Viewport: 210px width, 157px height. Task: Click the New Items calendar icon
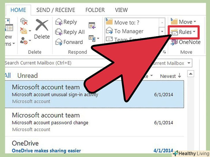9,25
